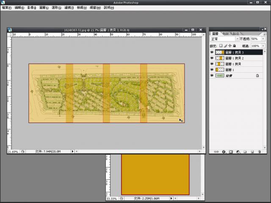Click the new layer icon

click(x=252, y=151)
